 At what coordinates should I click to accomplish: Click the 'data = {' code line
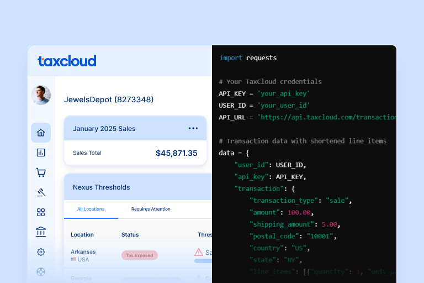pyautogui.click(x=234, y=153)
